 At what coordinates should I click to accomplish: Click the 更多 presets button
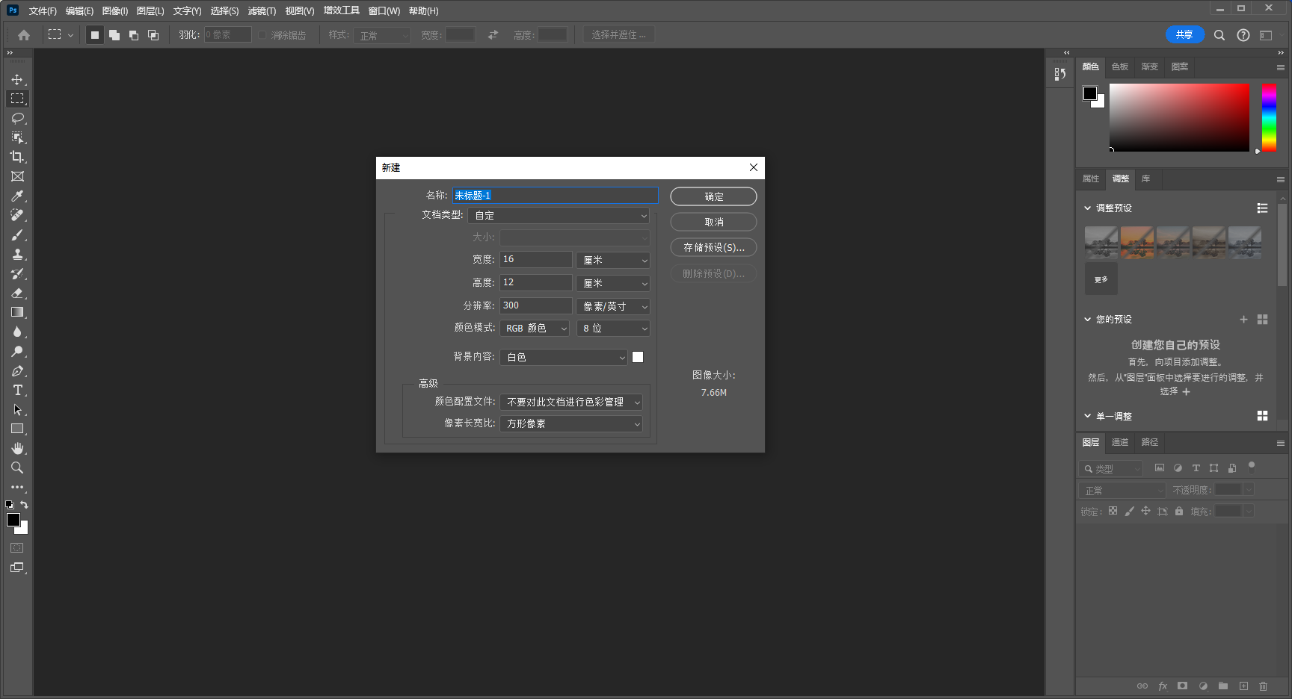(1101, 279)
